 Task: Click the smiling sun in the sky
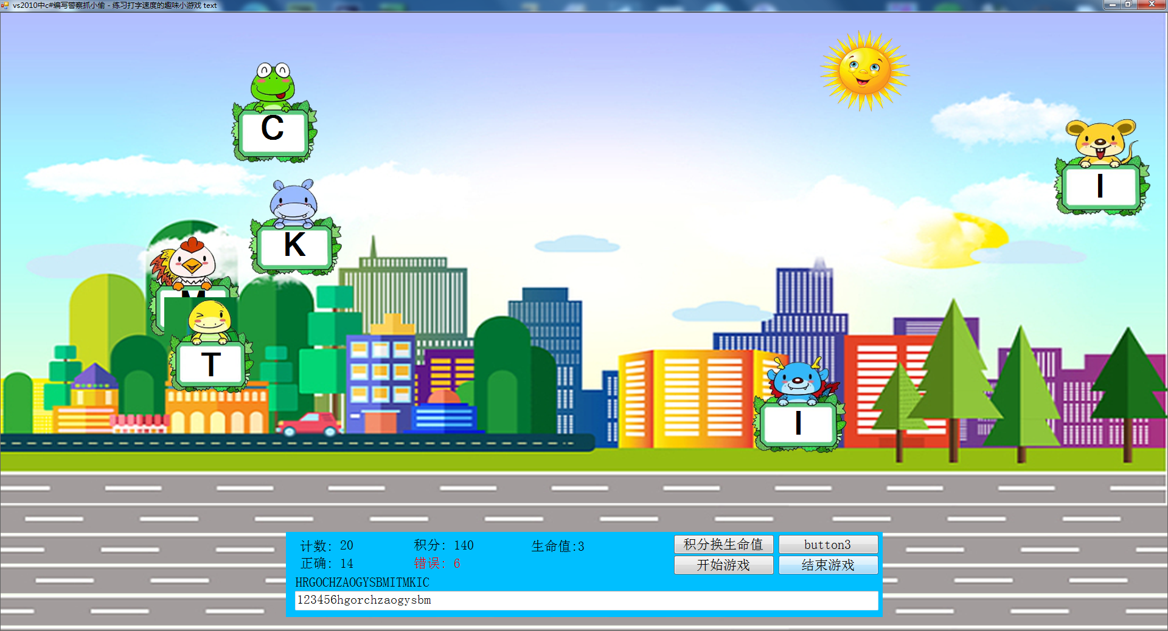(864, 71)
